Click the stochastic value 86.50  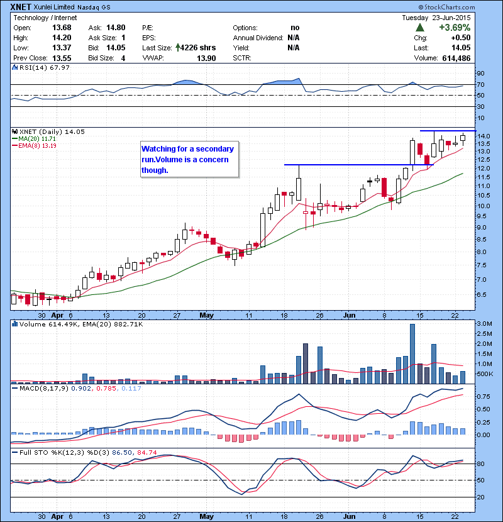(x=121, y=453)
